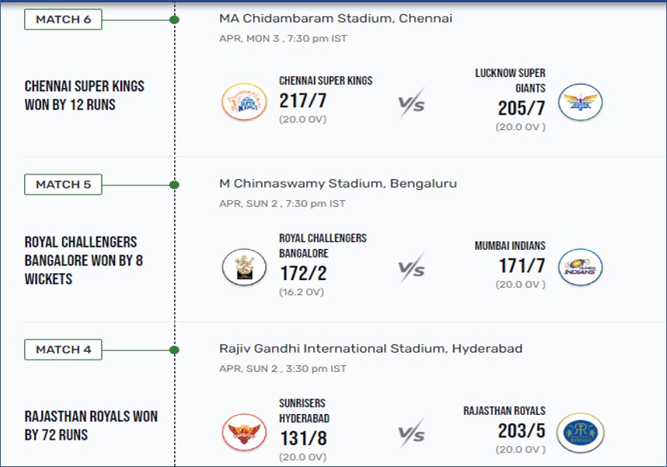Viewport: 667px width, 467px height.
Task: Click the Chennai Super Kings team logo
Action: coord(244,102)
